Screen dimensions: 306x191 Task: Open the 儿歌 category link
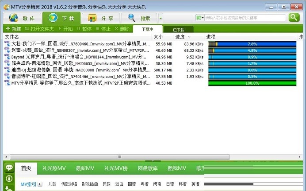pyautogui.click(x=52, y=184)
